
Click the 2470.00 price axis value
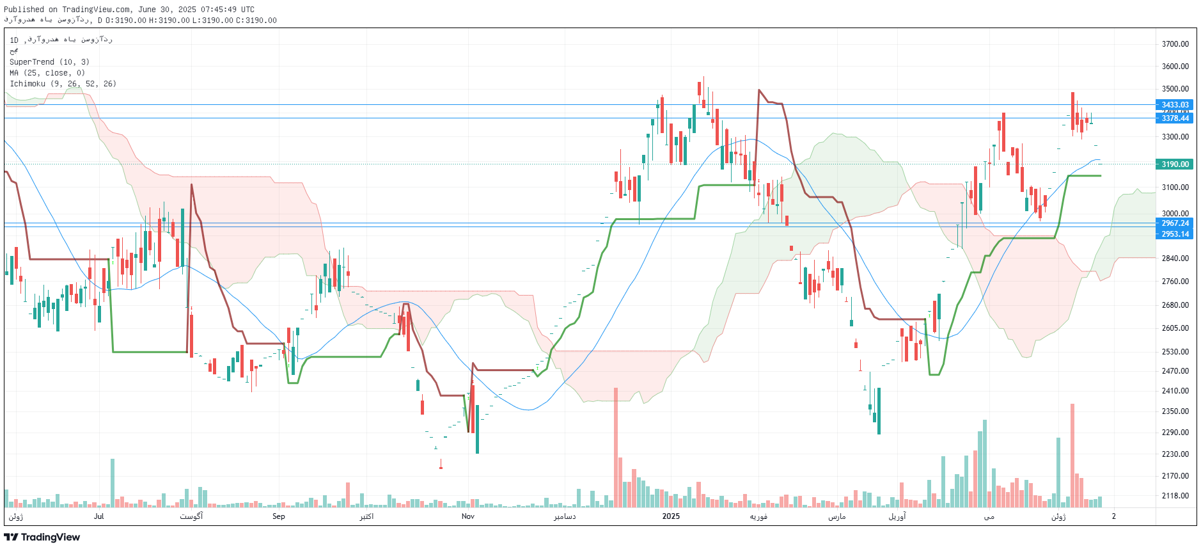click(1175, 371)
